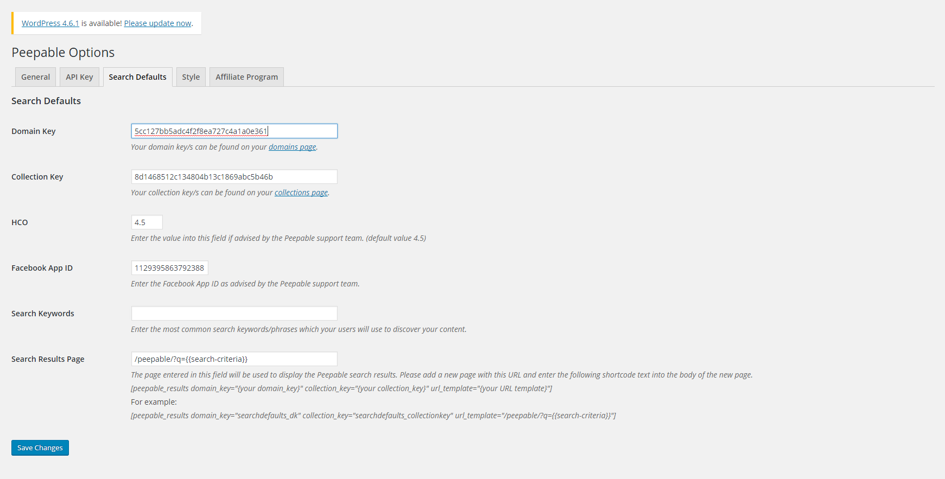
Task: Click the Facebook App ID help description
Action: (245, 284)
